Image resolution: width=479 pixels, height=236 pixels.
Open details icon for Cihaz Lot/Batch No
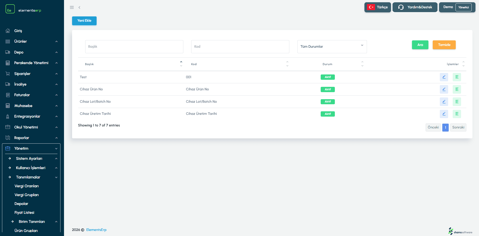pyautogui.click(x=457, y=102)
